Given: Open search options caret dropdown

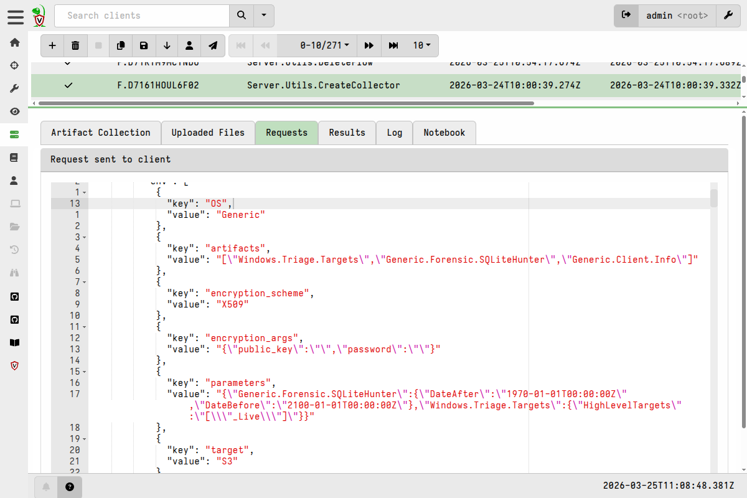Looking at the screenshot, I should [264, 16].
